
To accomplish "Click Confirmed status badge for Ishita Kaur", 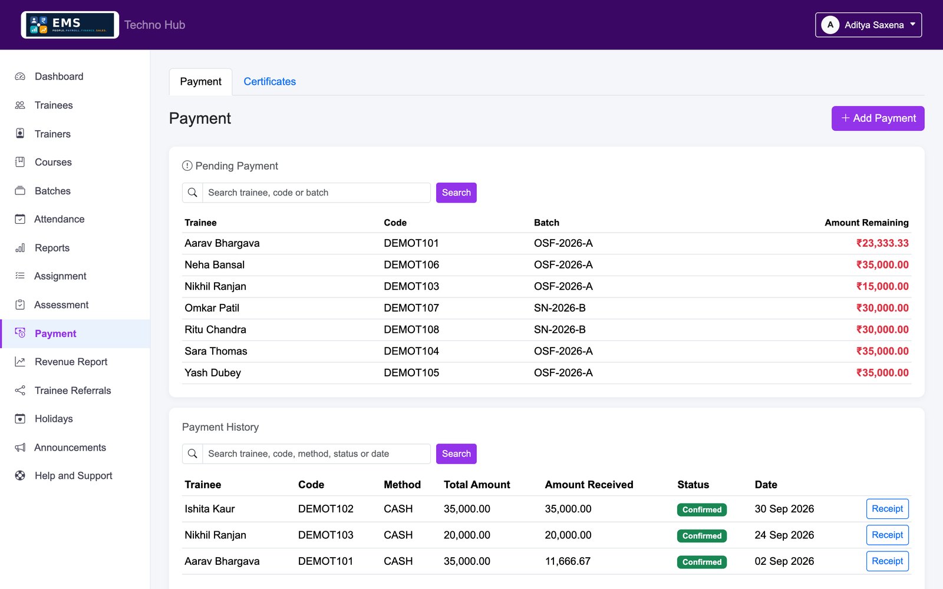I will click(x=701, y=509).
